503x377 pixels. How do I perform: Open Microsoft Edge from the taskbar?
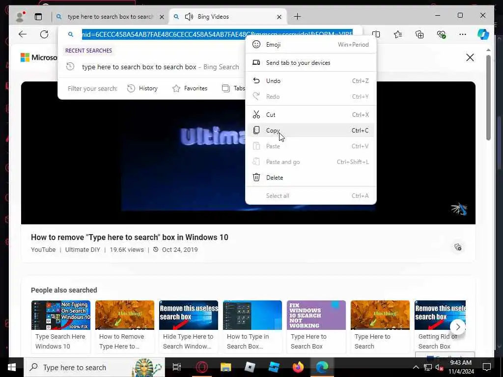(322, 367)
